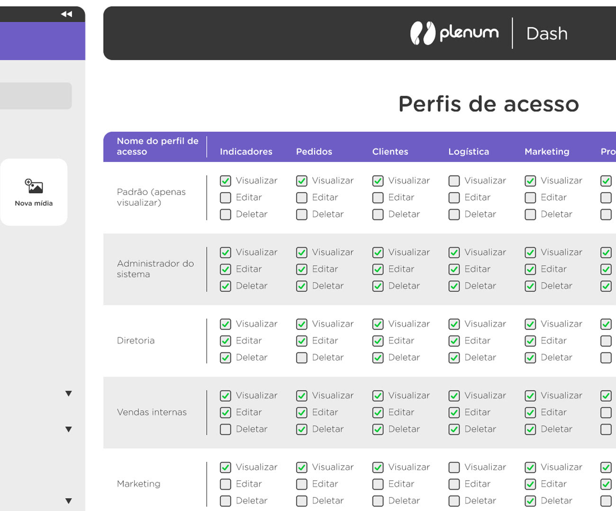
Task: Expand the middle sidebar dropdown arrow
Action: (x=69, y=430)
